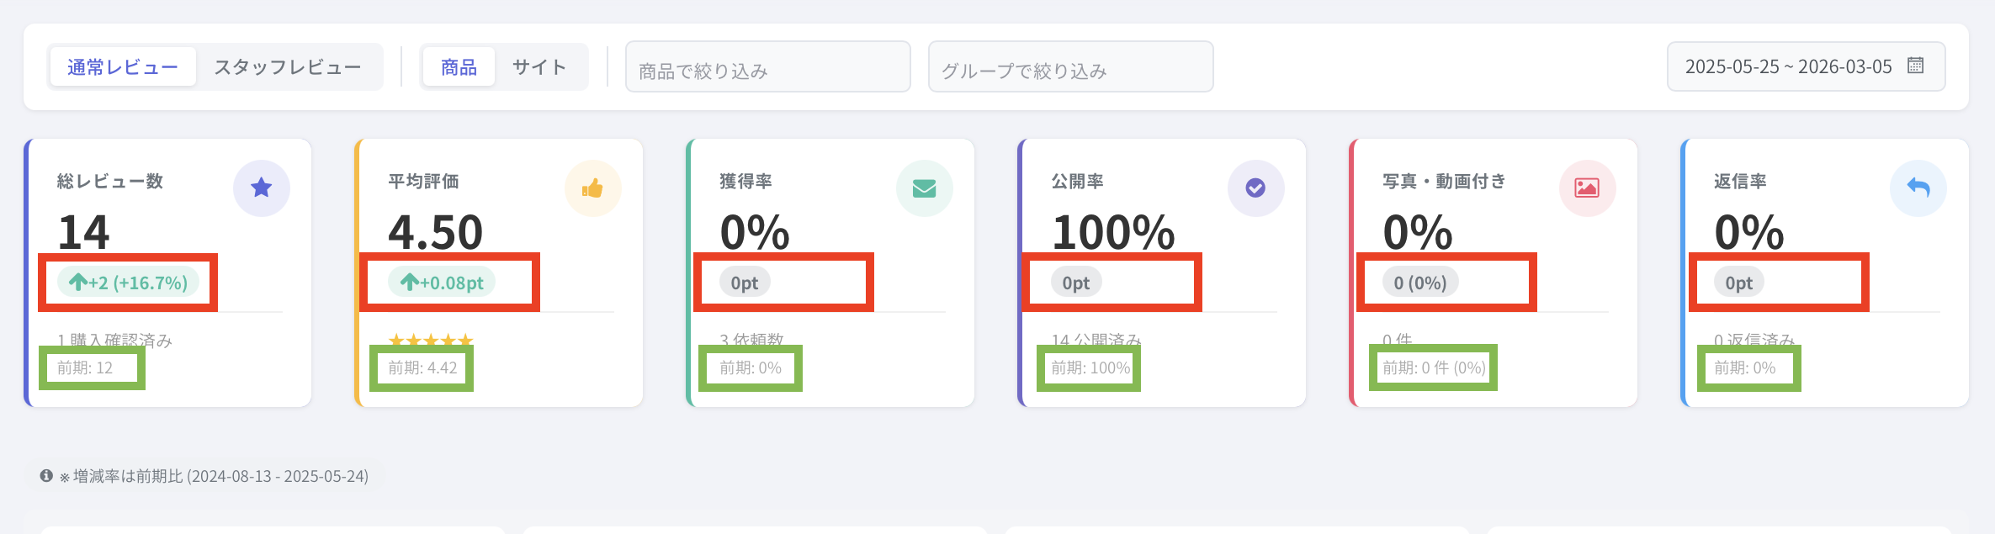Click the 0 (0%) badge on the 写真・動画付き card
Viewport: 1995px width, 534px height.
tap(1420, 283)
